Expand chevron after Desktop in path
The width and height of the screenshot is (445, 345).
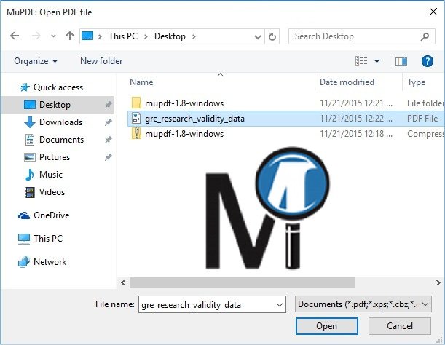point(194,36)
